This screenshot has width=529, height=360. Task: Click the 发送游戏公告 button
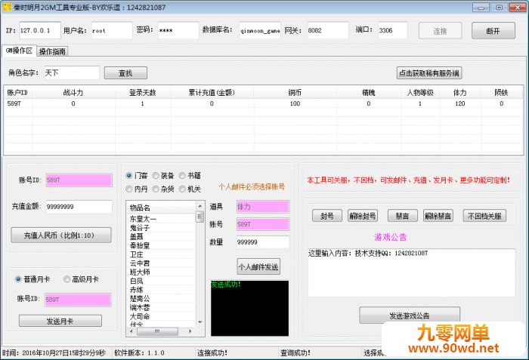[410, 315]
